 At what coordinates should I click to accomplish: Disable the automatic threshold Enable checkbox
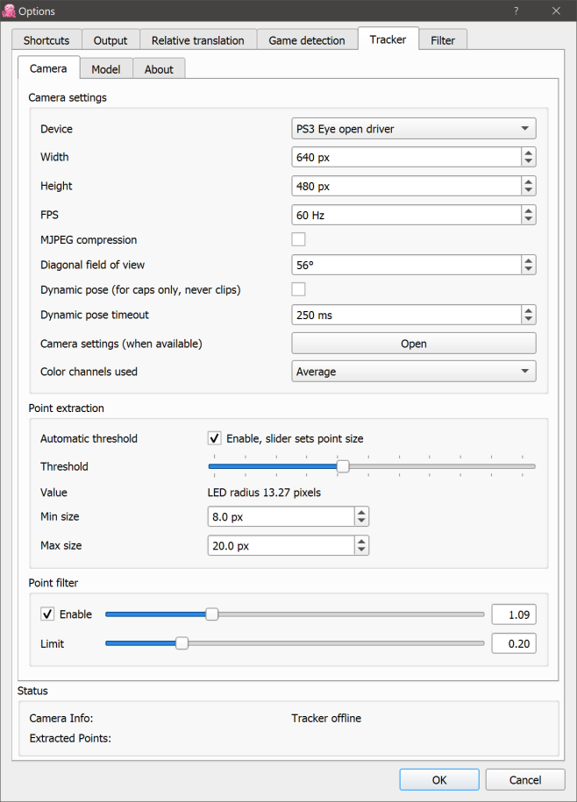pos(214,438)
